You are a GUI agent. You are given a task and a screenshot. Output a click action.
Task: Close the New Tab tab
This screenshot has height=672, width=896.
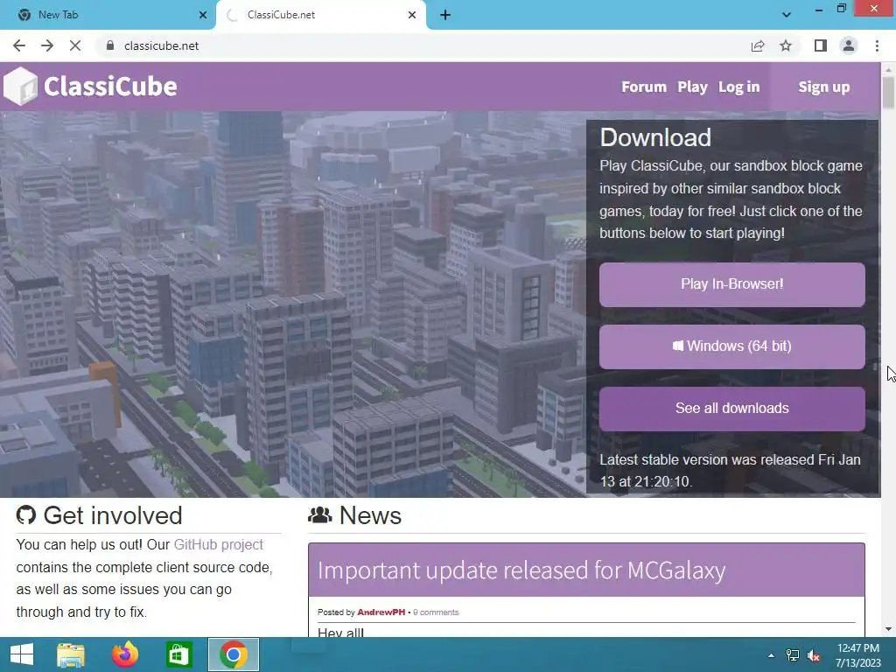pos(203,15)
